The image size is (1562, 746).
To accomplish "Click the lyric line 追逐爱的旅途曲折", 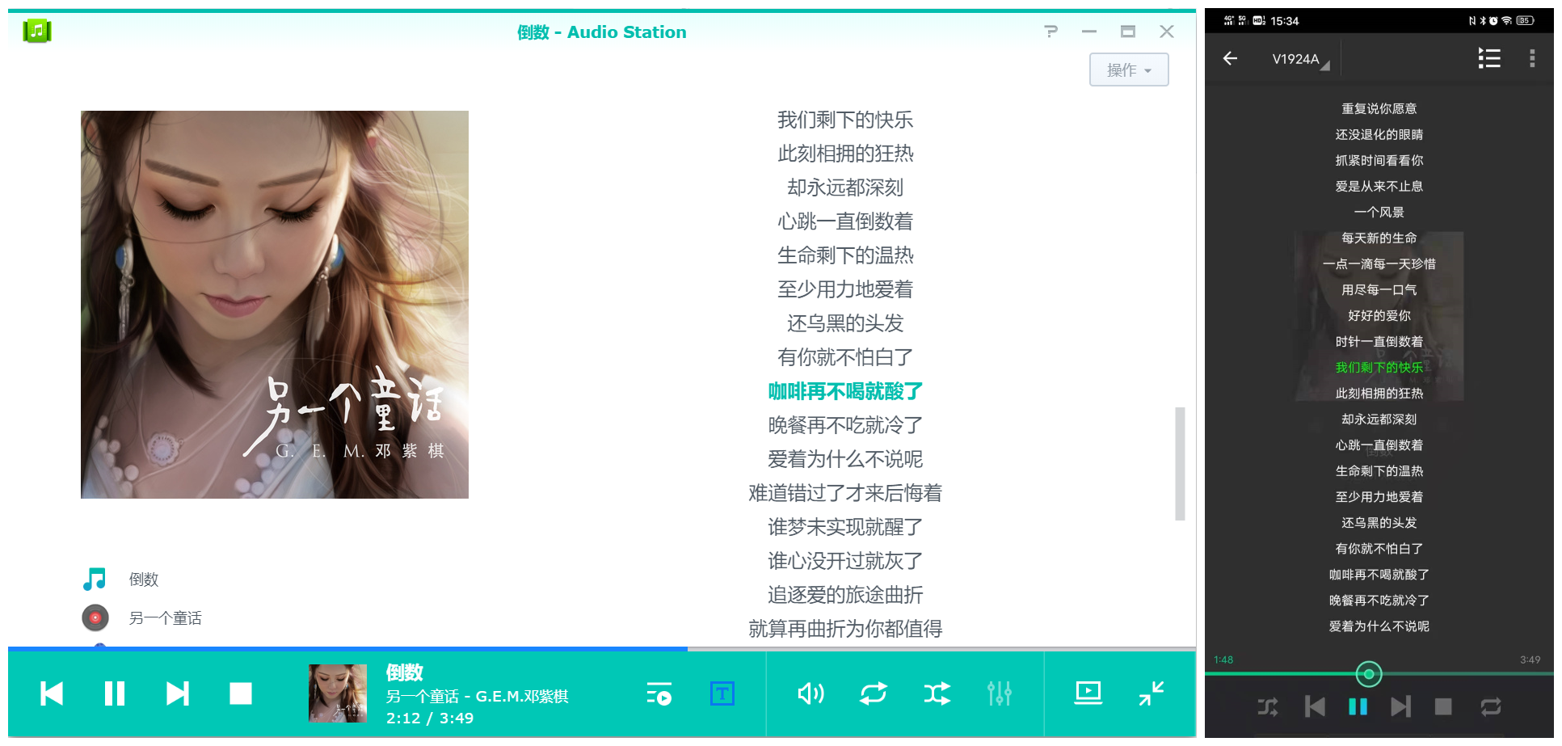I will click(845, 595).
